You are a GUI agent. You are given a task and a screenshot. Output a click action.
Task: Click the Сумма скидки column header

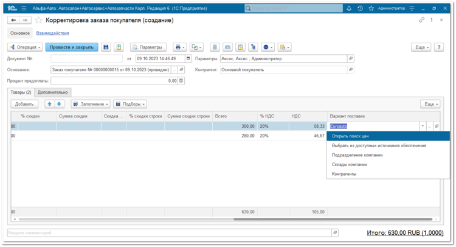pyautogui.click(x=79, y=116)
